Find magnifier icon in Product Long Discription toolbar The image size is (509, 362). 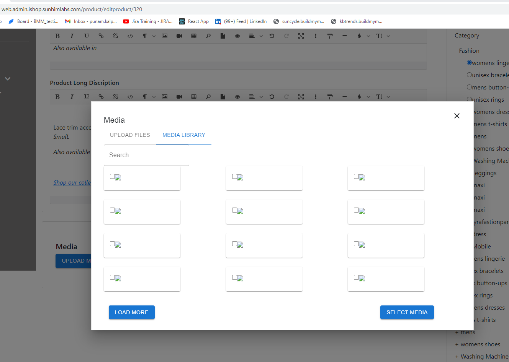click(x=208, y=97)
